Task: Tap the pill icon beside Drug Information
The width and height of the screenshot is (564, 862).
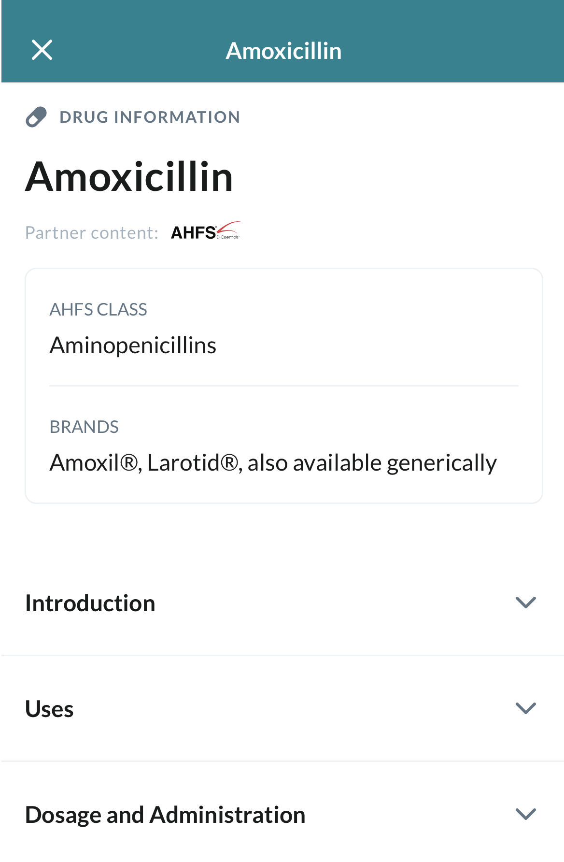Action: click(x=36, y=117)
